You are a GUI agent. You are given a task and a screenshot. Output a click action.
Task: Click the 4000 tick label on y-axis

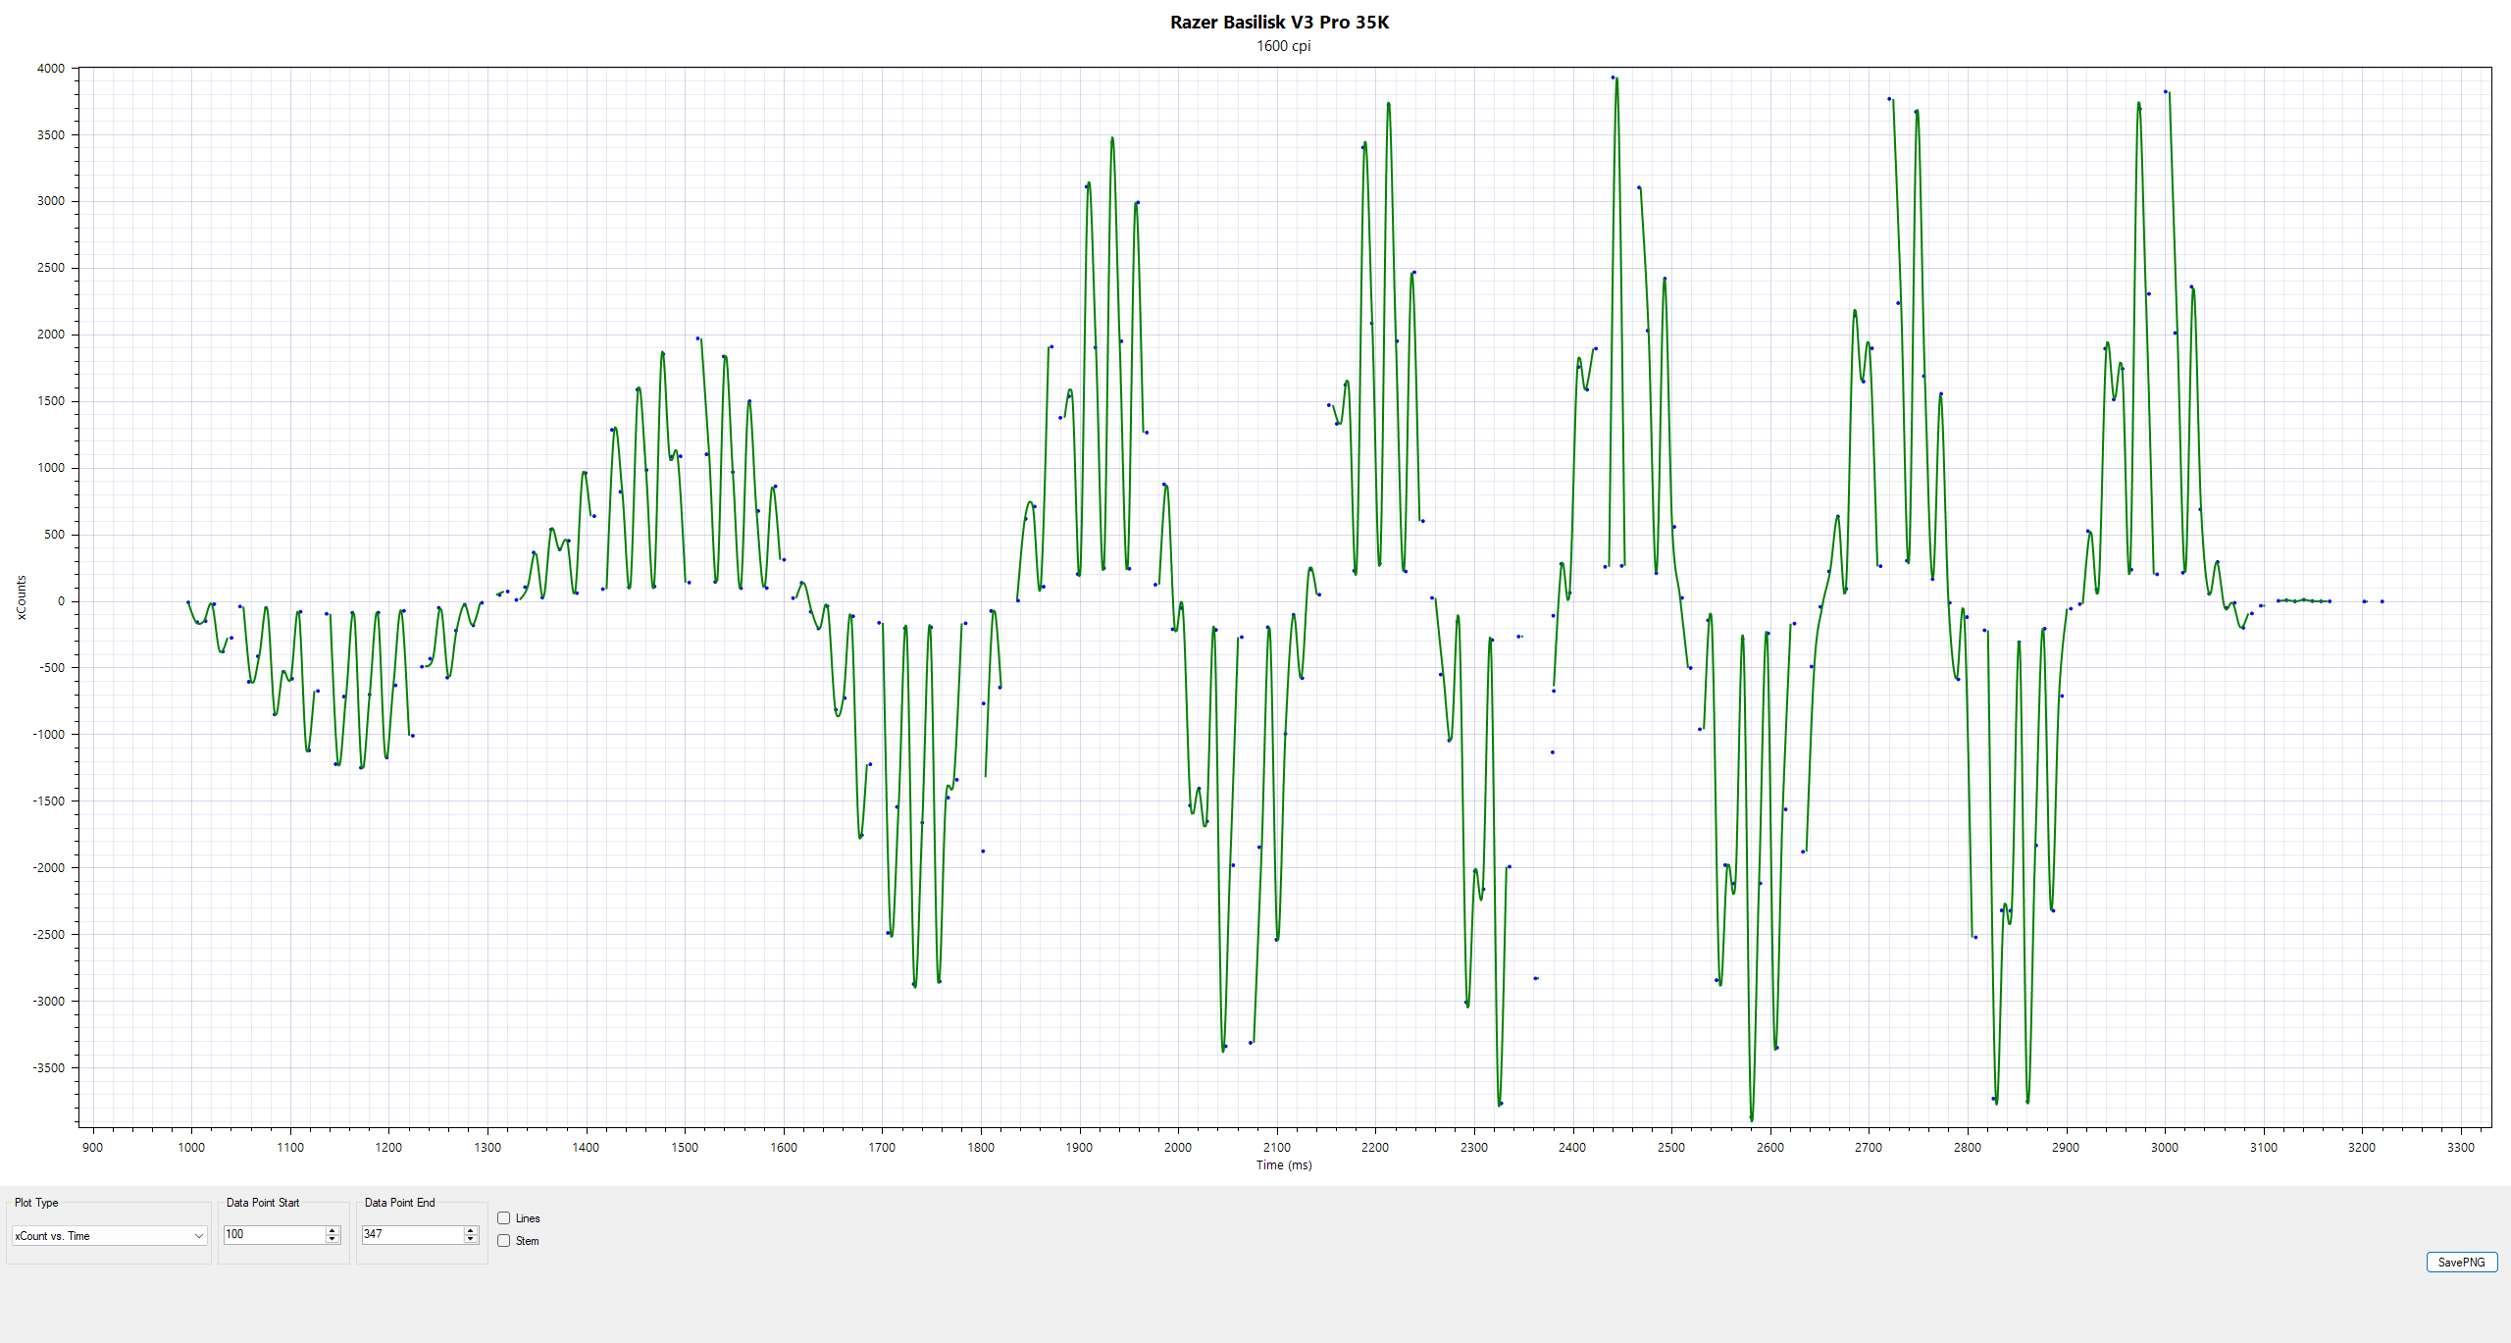pyautogui.click(x=51, y=69)
